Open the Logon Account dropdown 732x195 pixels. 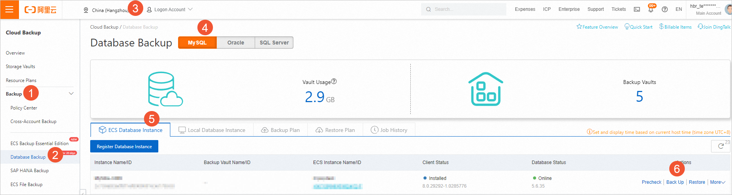tap(170, 10)
